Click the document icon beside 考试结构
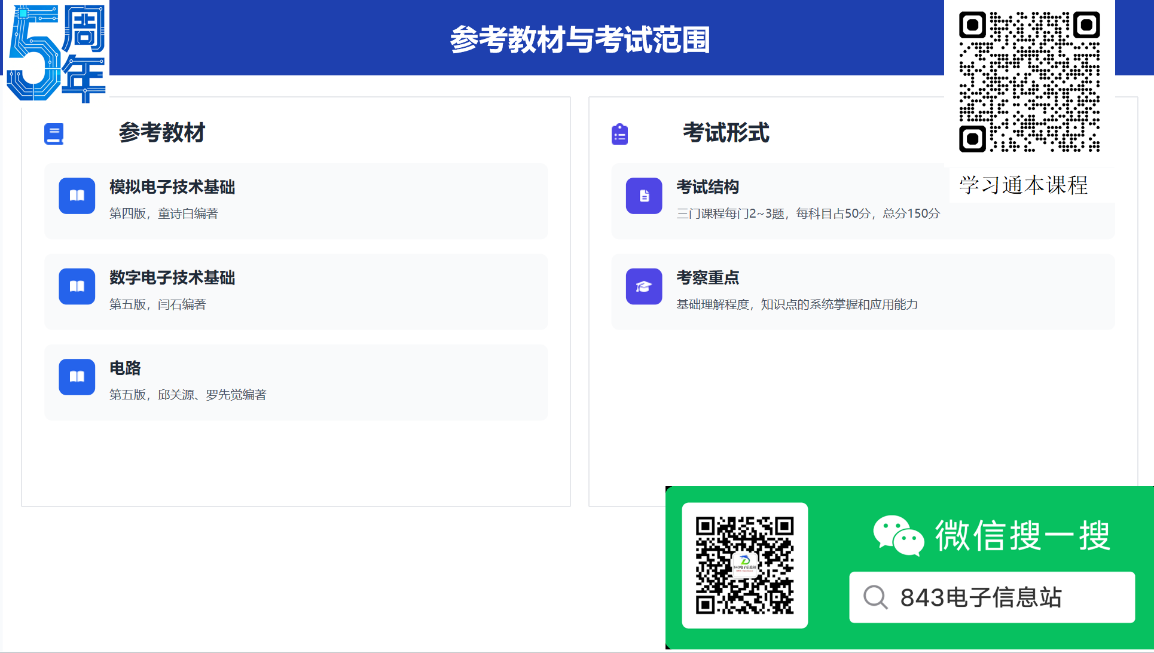This screenshot has width=1154, height=653. (644, 196)
